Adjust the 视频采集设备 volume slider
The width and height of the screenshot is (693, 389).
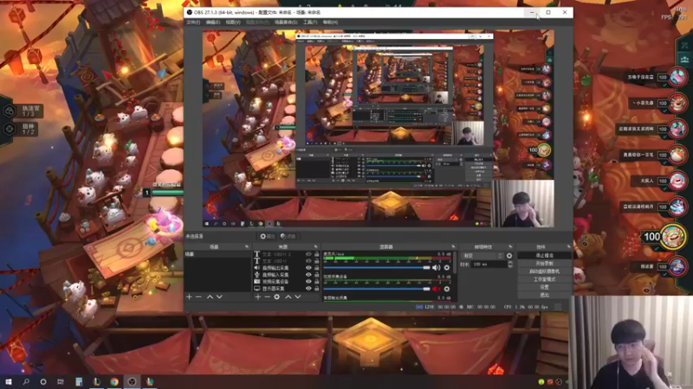point(377,289)
